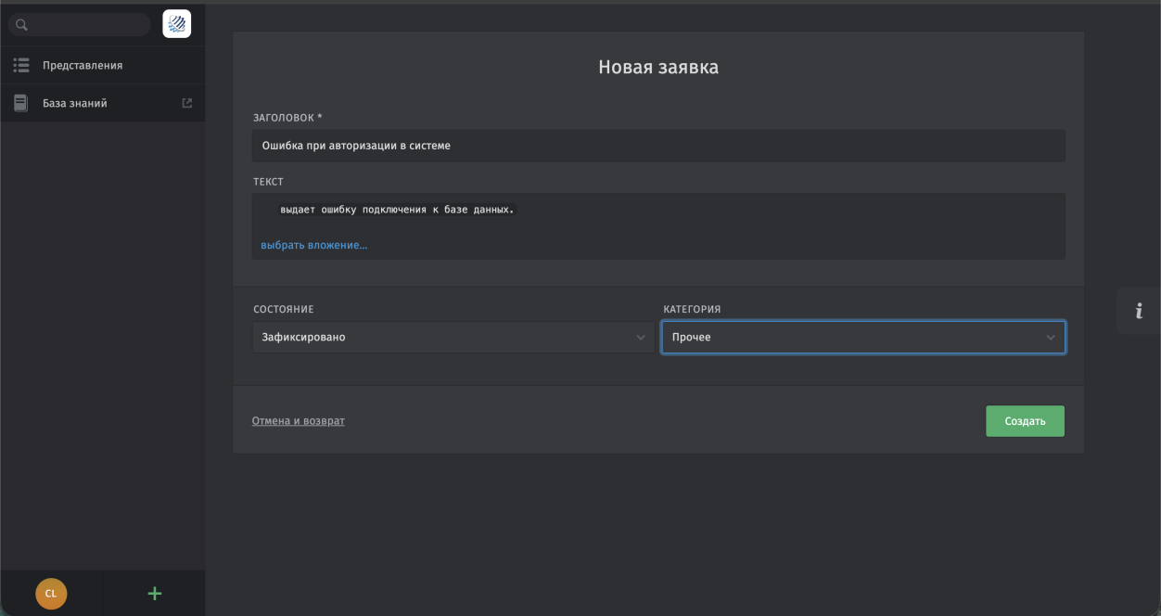
Task: Select the Прочее category field
Action: coord(863,338)
